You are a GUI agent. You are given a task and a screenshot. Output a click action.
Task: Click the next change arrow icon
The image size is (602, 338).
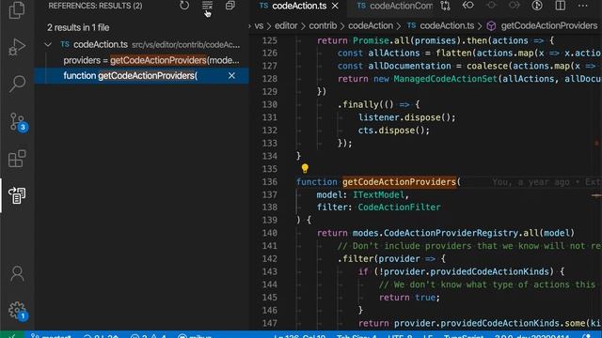pos(515,6)
